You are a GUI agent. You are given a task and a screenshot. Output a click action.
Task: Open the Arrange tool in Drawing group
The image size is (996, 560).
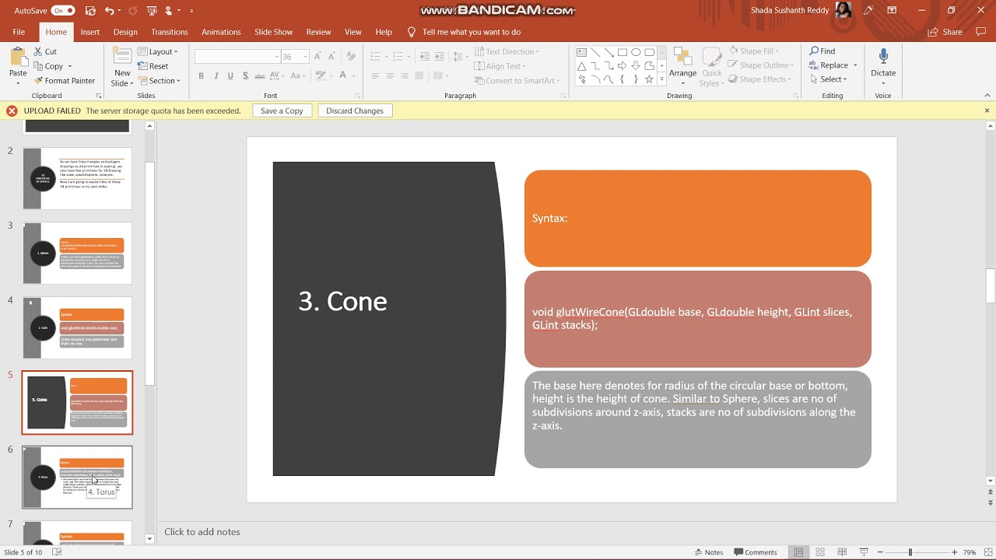pyautogui.click(x=682, y=65)
